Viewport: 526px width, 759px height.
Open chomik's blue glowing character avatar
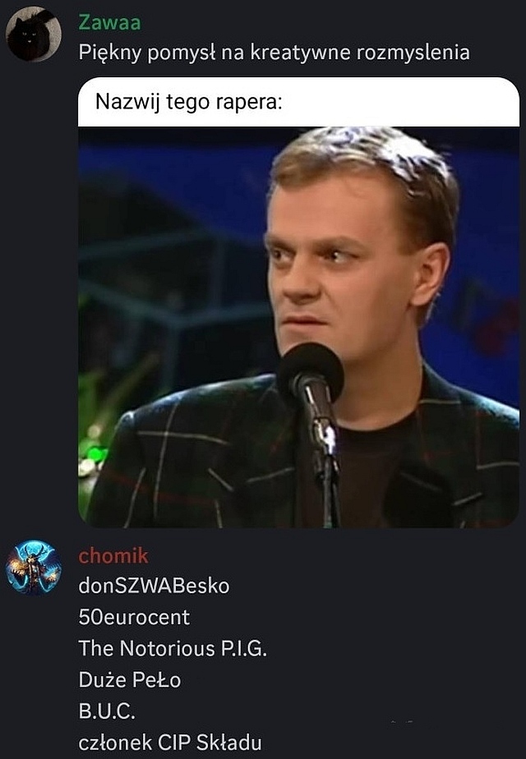(34, 568)
